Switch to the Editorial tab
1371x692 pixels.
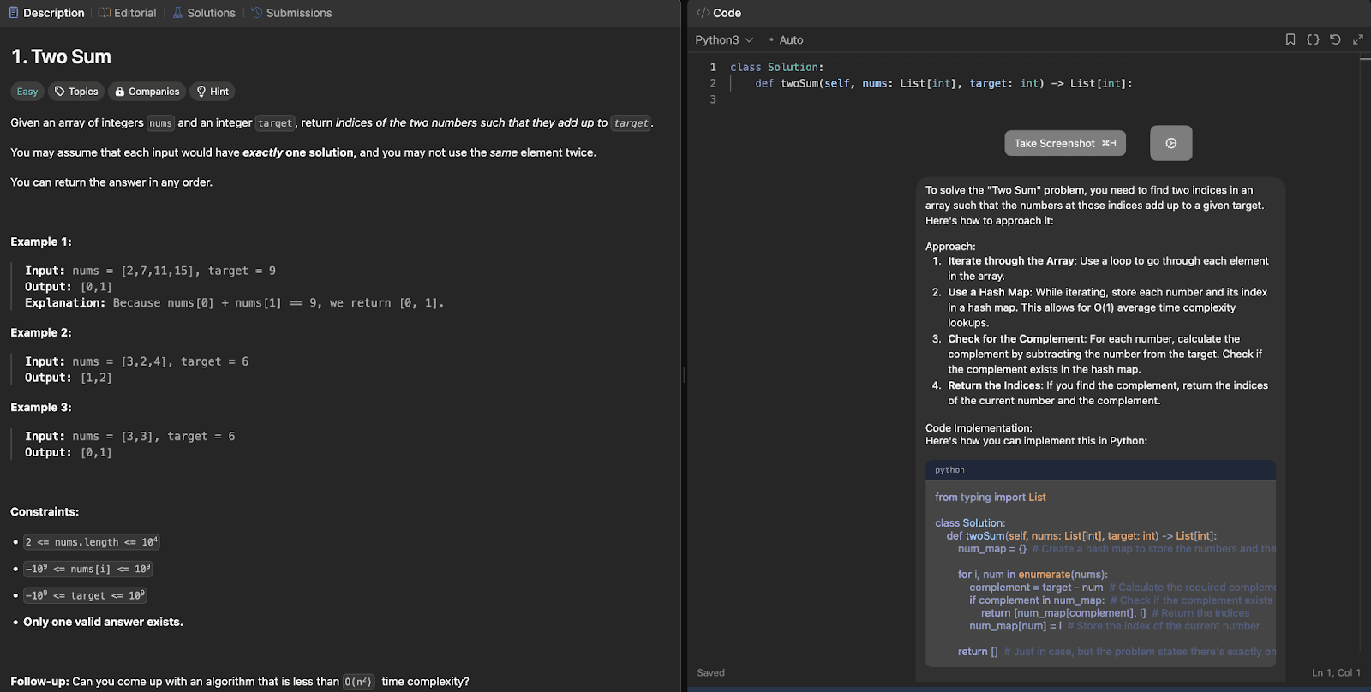point(128,13)
